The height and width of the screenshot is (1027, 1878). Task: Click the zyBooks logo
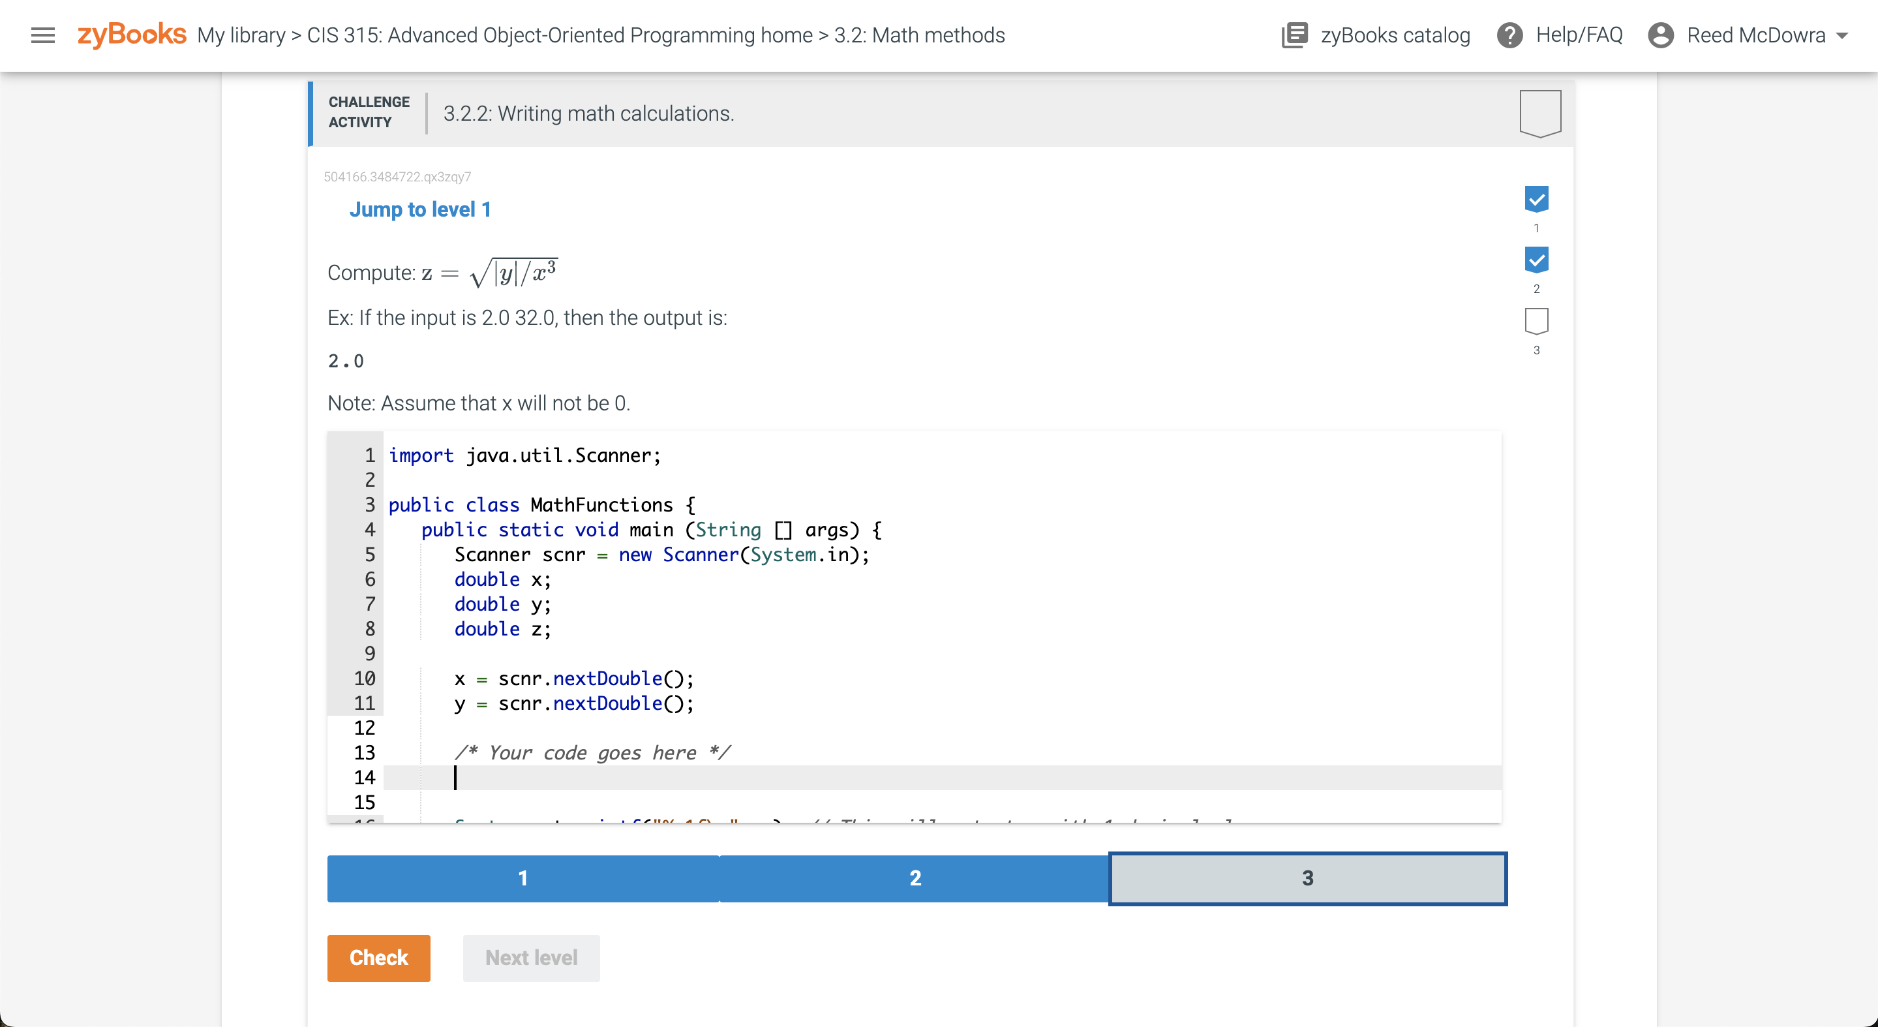click(x=131, y=33)
